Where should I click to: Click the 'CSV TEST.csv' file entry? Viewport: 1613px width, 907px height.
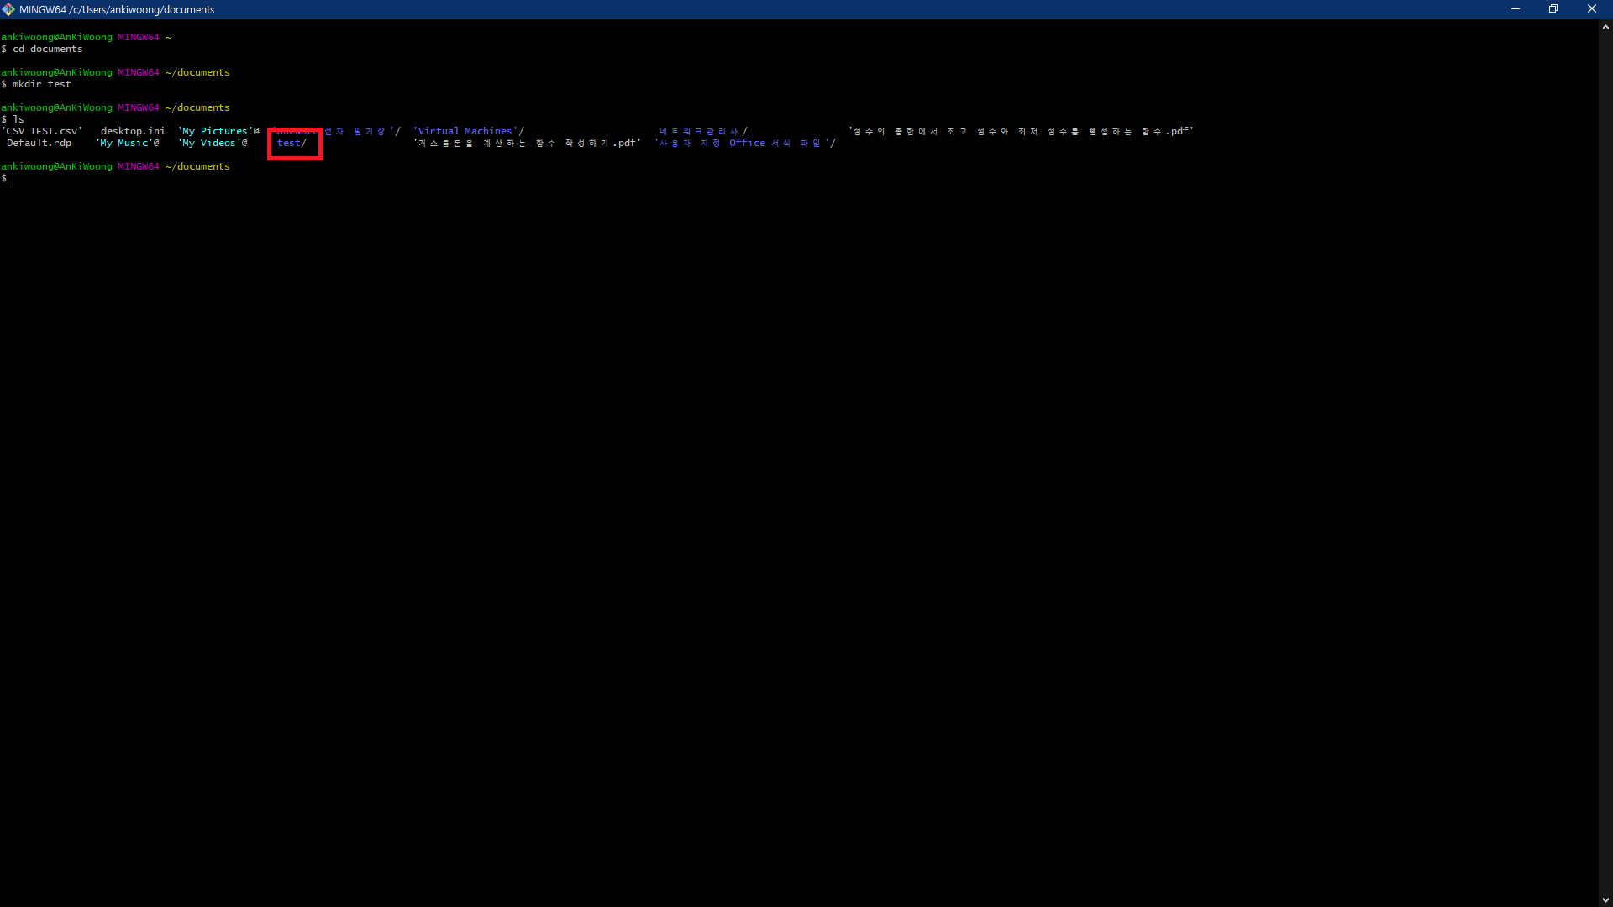(42, 132)
